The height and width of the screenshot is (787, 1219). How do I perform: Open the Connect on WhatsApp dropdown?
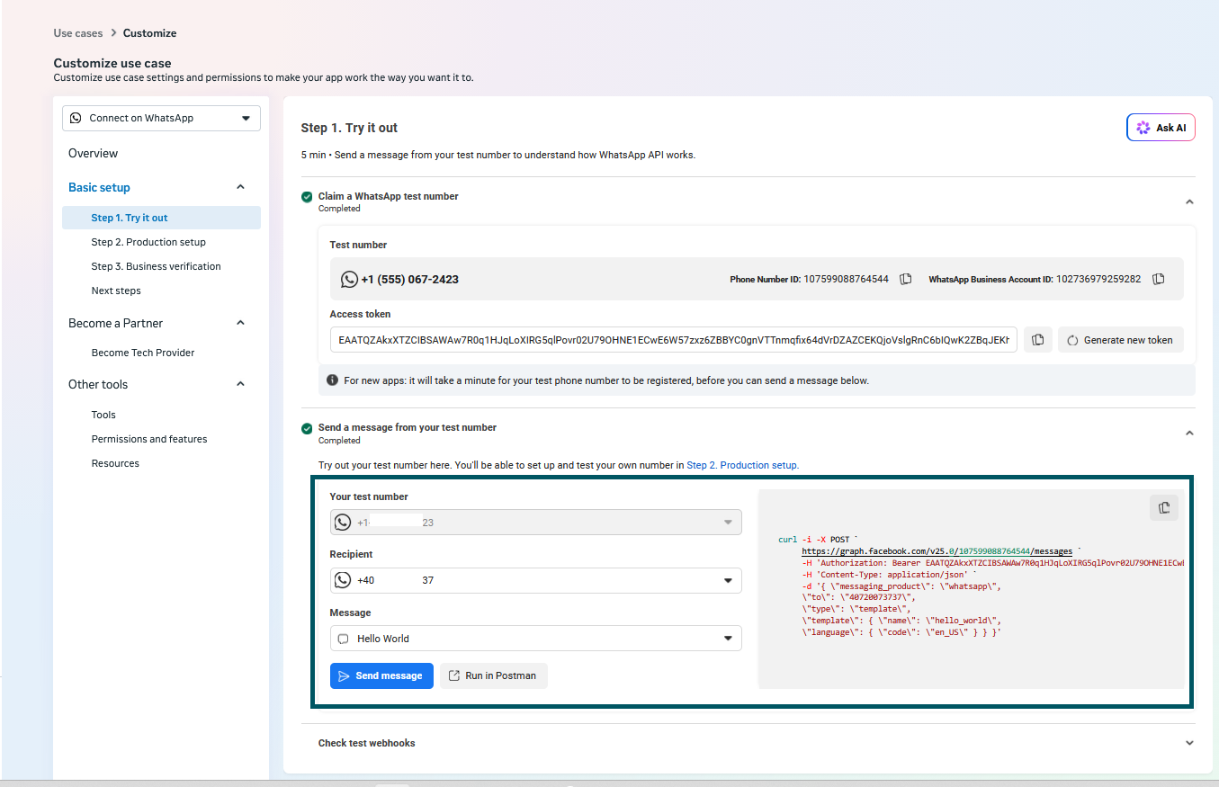[161, 118]
